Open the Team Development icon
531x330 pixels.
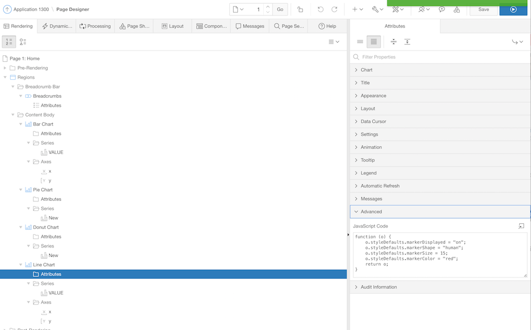(x=457, y=9)
